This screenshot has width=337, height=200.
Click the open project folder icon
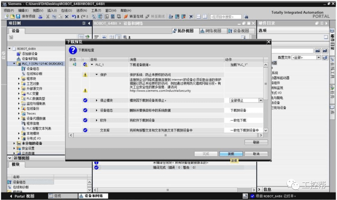coord(12,17)
